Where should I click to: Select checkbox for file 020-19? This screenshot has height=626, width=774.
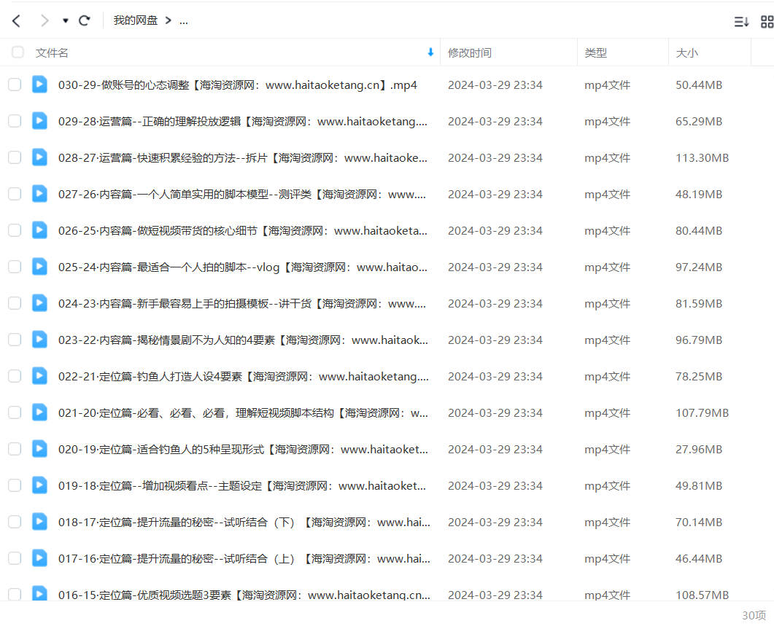pyautogui.click(x=15, y=449)
